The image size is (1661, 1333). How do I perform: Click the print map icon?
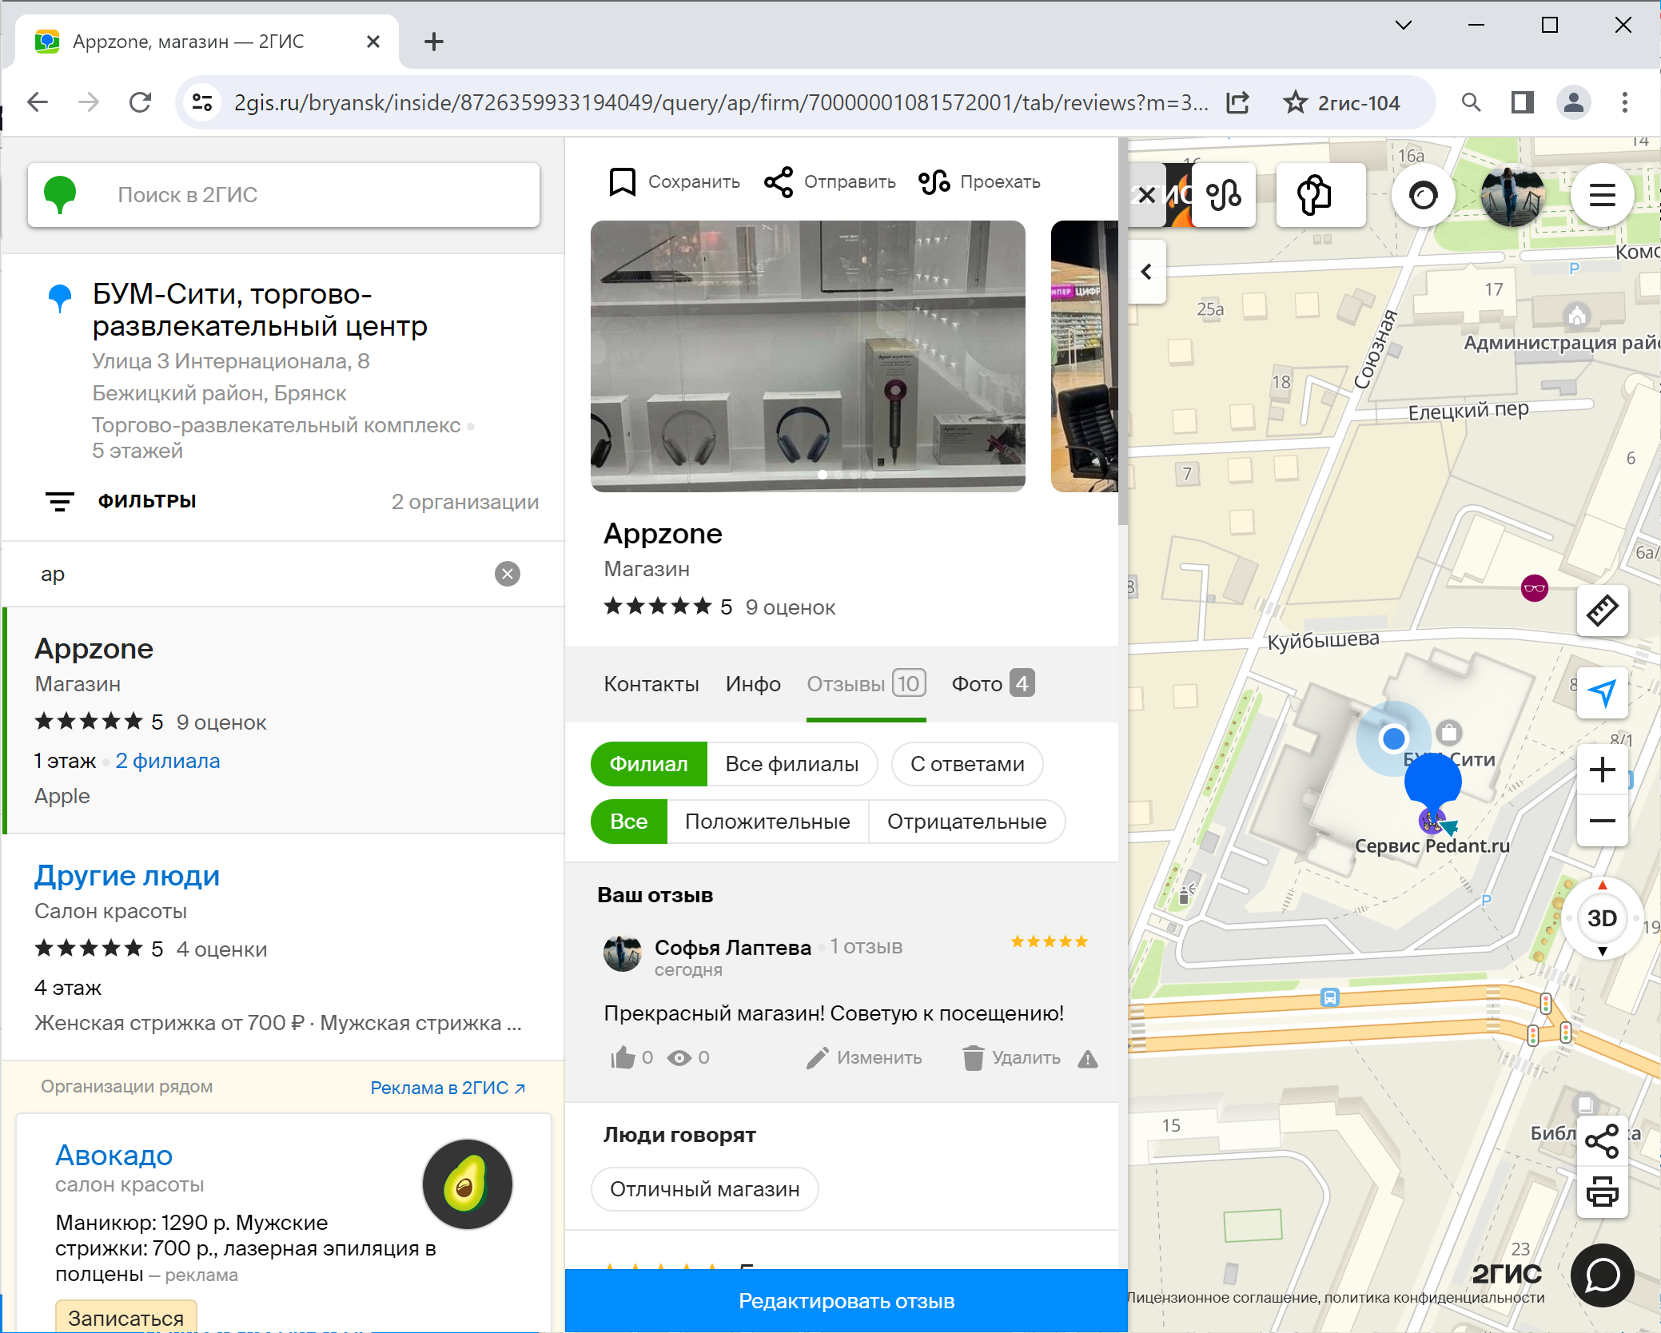coord(1602,1192)
